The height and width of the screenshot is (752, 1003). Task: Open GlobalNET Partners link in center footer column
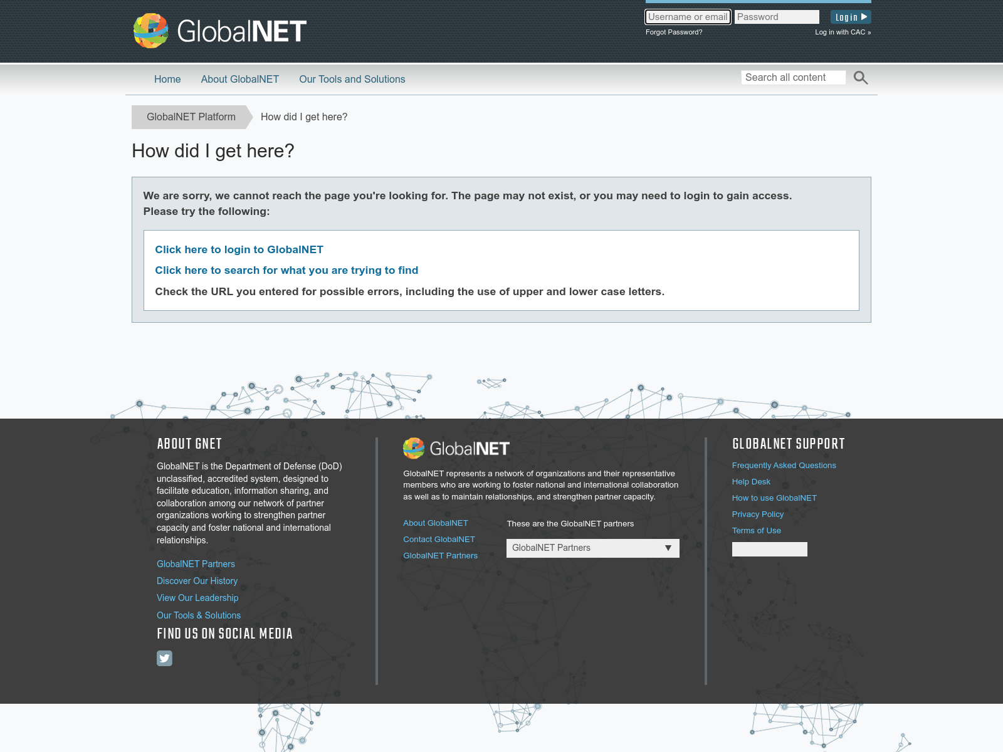point(441,556)
